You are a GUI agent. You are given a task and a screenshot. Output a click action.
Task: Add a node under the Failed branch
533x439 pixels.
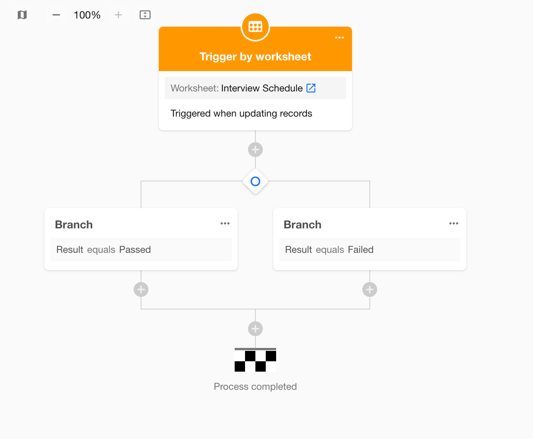370,289
